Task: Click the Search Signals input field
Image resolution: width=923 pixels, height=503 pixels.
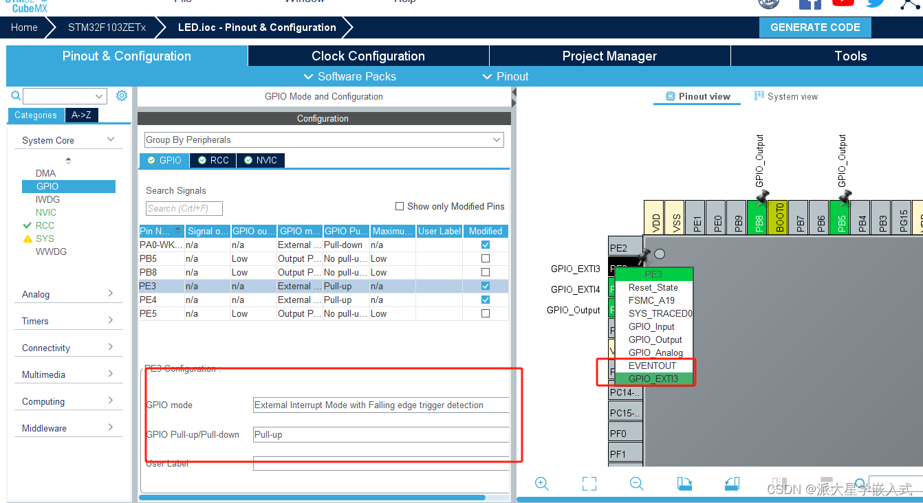Action: 184,208
